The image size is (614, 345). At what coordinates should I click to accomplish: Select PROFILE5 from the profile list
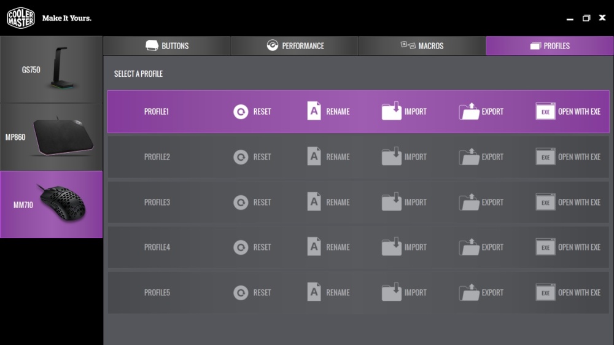pos(359,293)
